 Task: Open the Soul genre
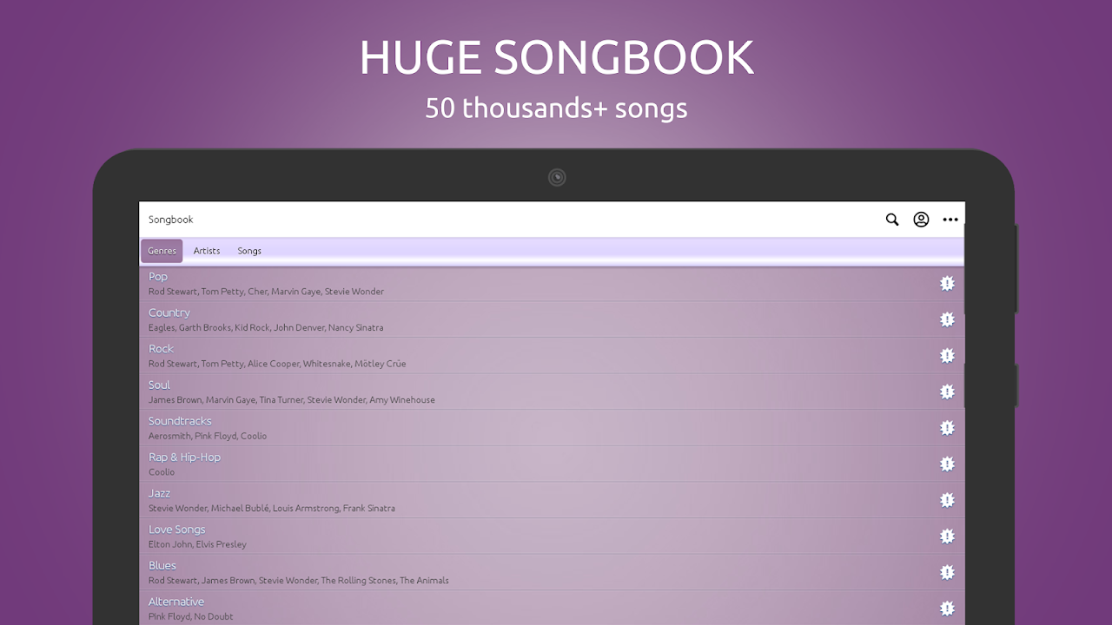pos(552,391)
